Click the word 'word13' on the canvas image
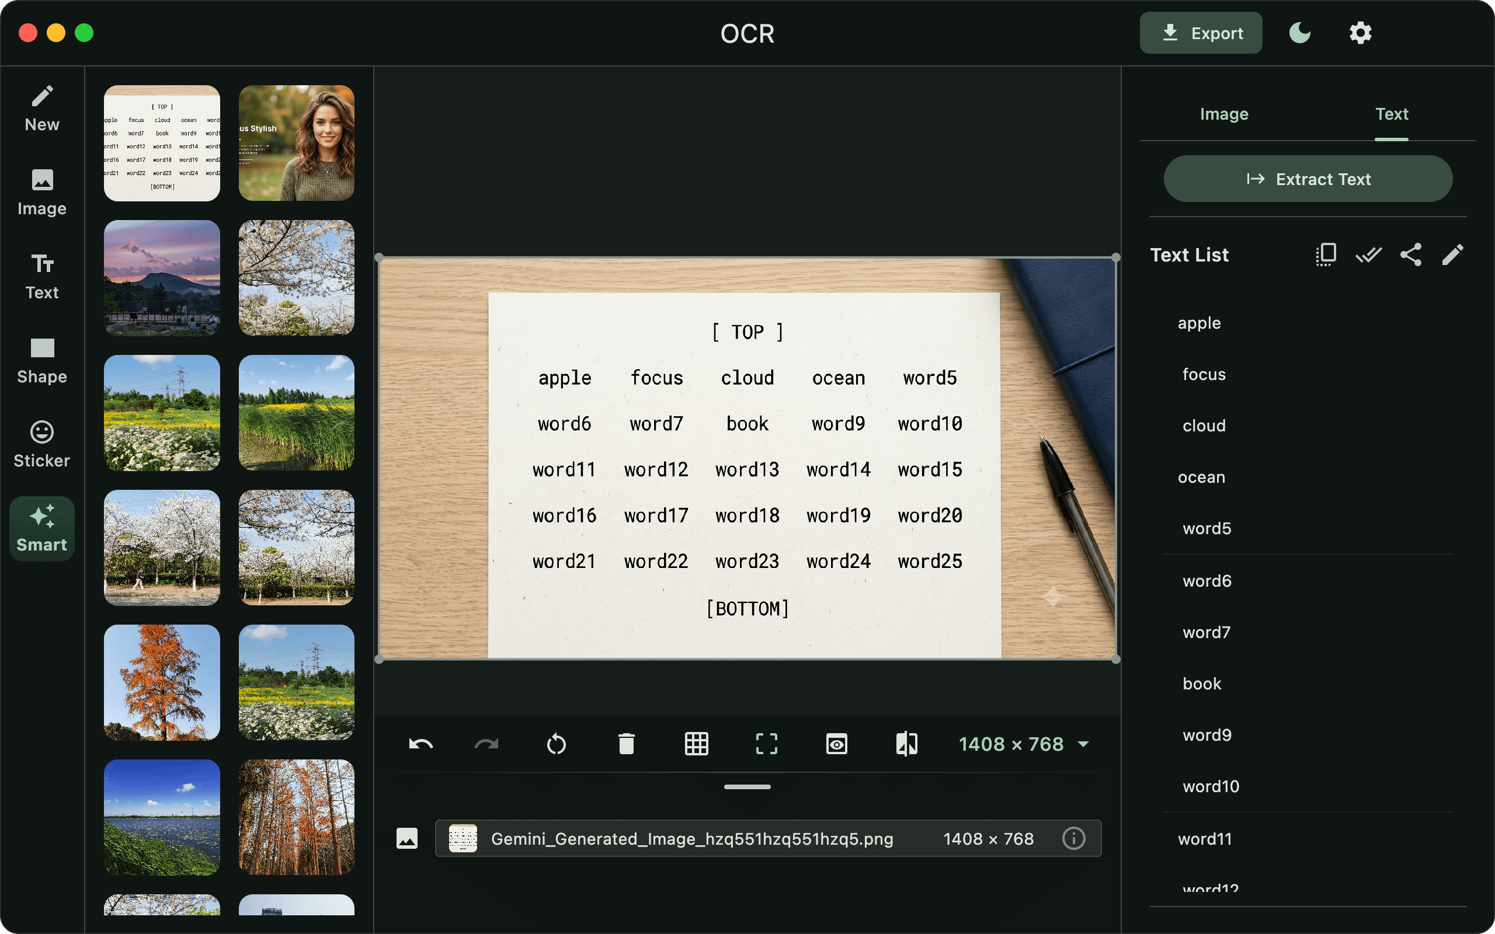Viewport: 1495px width, 934px height. click(747, 469)
